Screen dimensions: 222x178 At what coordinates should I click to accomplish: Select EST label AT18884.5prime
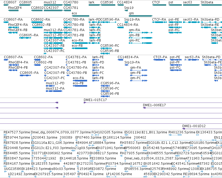point(102,143)
